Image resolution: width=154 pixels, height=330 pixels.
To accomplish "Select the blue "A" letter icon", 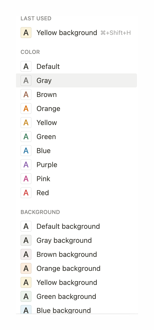I will pyautogui.click(x=26, y=151).
